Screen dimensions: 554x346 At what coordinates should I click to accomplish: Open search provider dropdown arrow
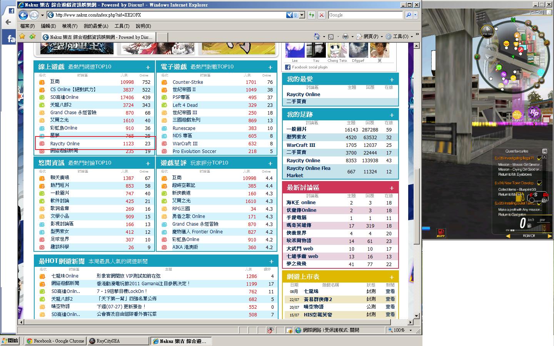point(415,15)
